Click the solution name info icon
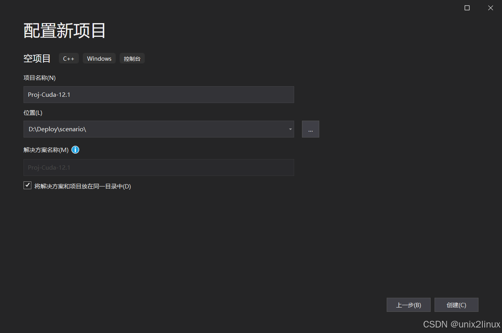The height and width of the screenshot is (333, 502). click(x=75, y=150)
